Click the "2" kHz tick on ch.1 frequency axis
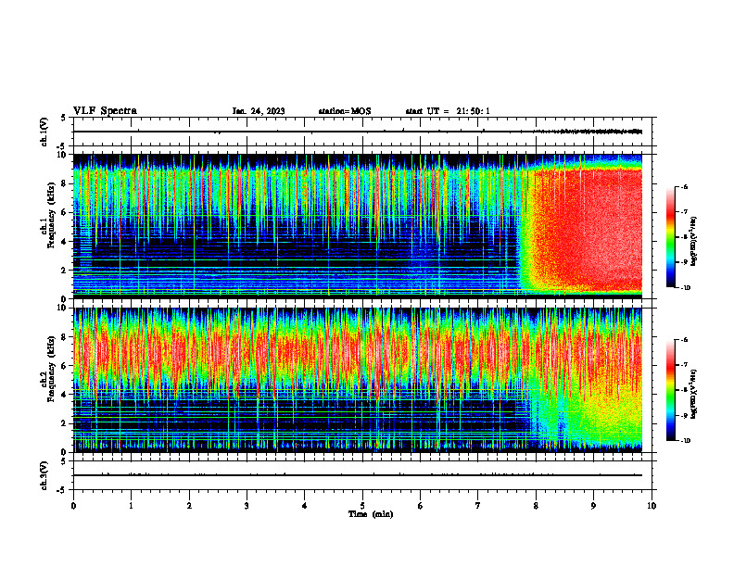Screen dimensions: 734x567 [65, 271]
